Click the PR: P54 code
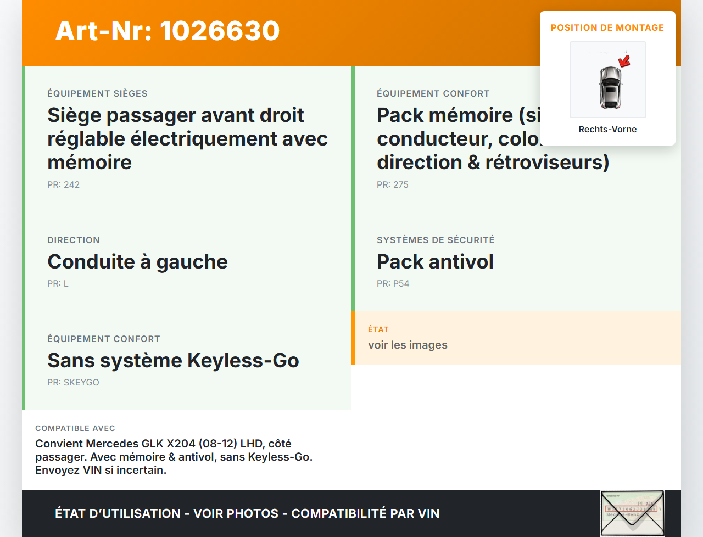 pyautogui.click(x=393, y=283)
